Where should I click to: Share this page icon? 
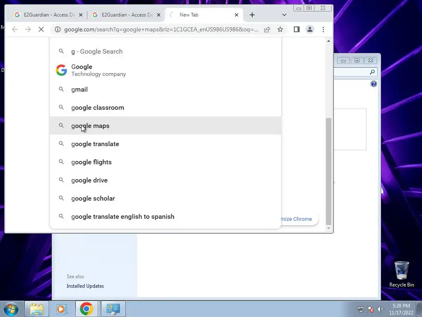coord(267,29)
